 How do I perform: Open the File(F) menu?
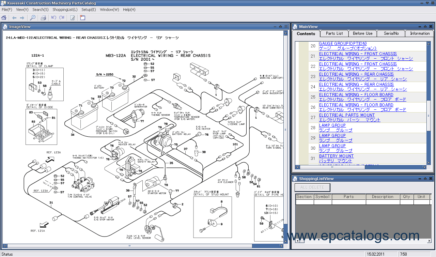tap(7, 10)
